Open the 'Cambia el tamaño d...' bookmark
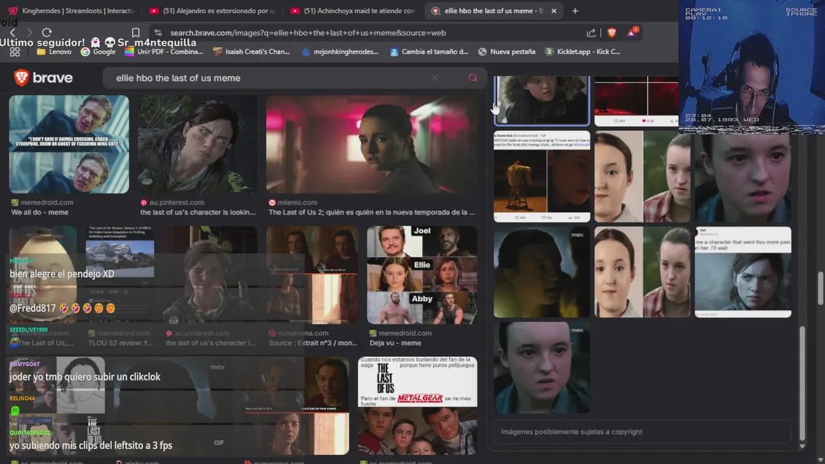 [429, 52]
